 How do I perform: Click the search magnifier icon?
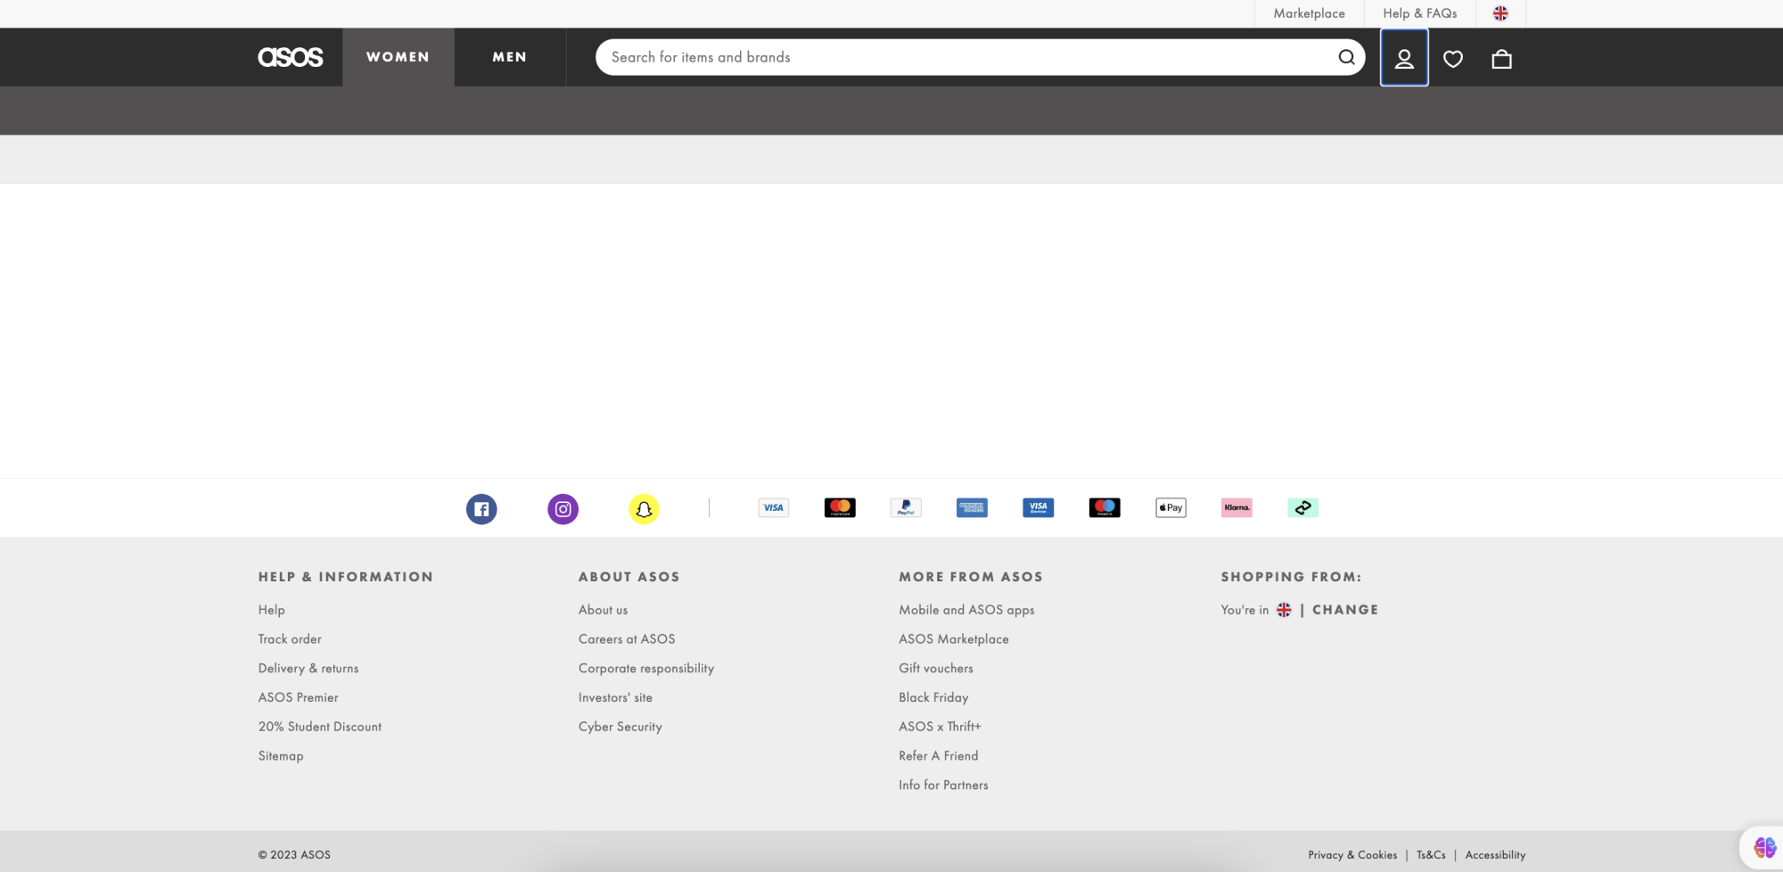(1346, 57)
